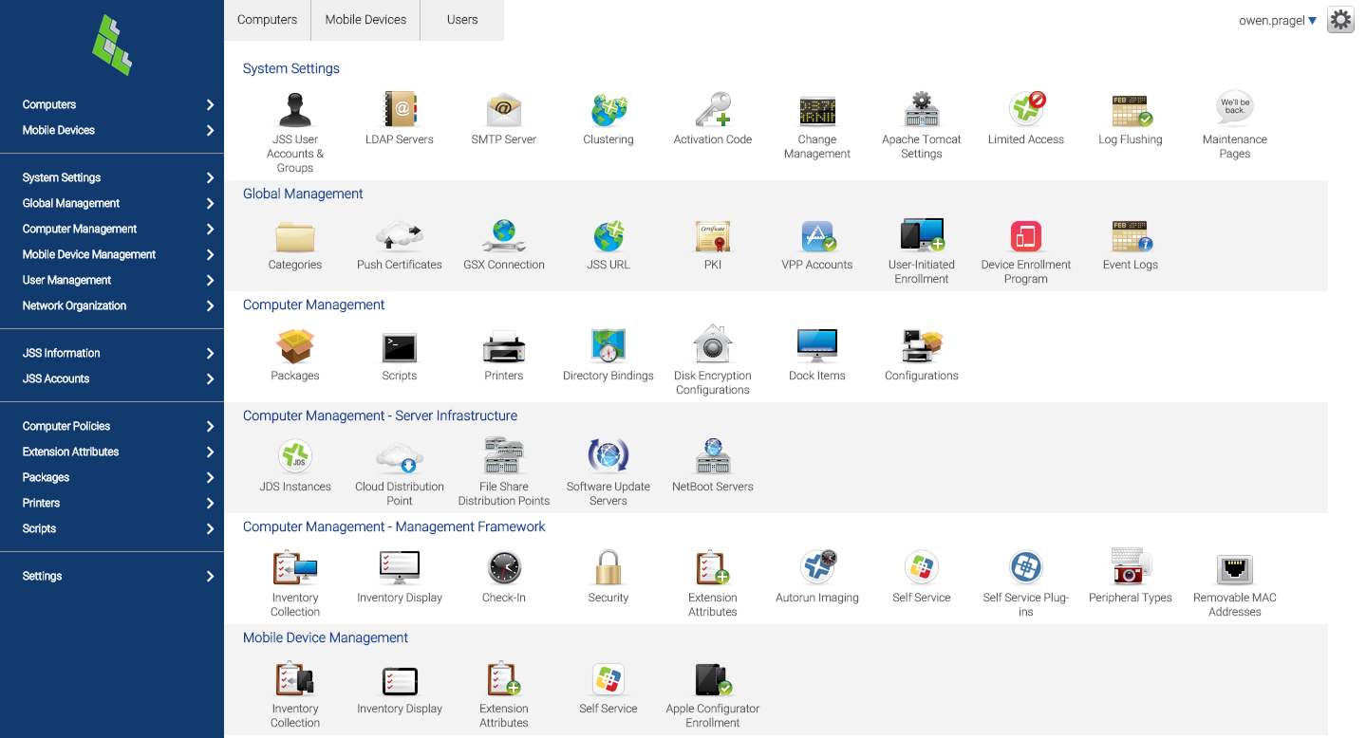Open Autorun Imaging settings
The image size is (1366, 738).
click(817, 567)
